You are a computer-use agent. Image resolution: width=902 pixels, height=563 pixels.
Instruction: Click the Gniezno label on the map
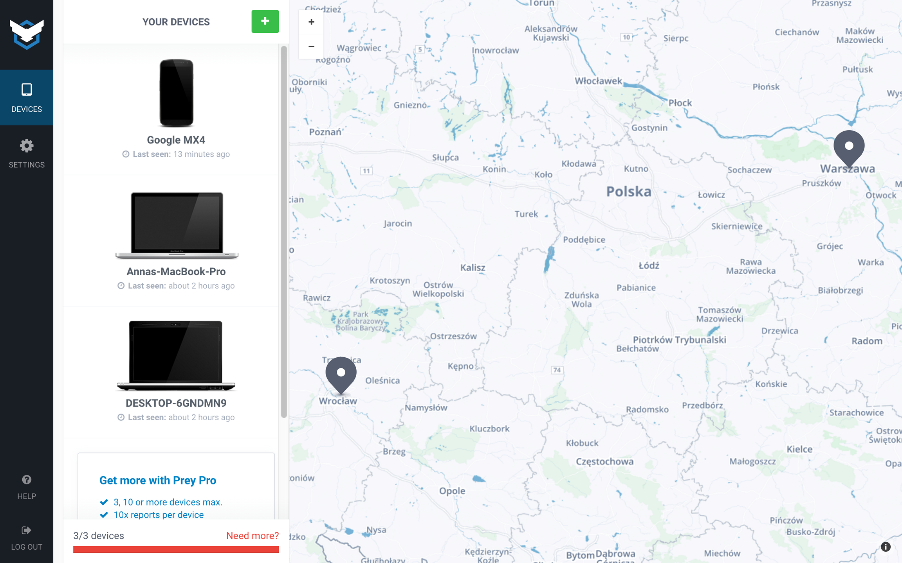(x=410, y=105)
